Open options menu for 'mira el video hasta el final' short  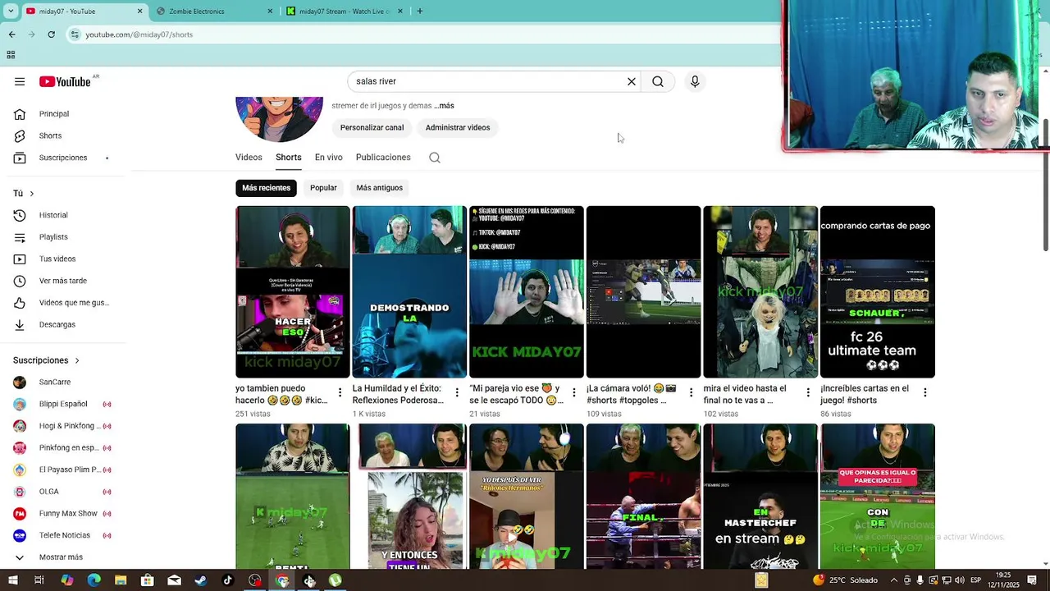tap(807, 393)
